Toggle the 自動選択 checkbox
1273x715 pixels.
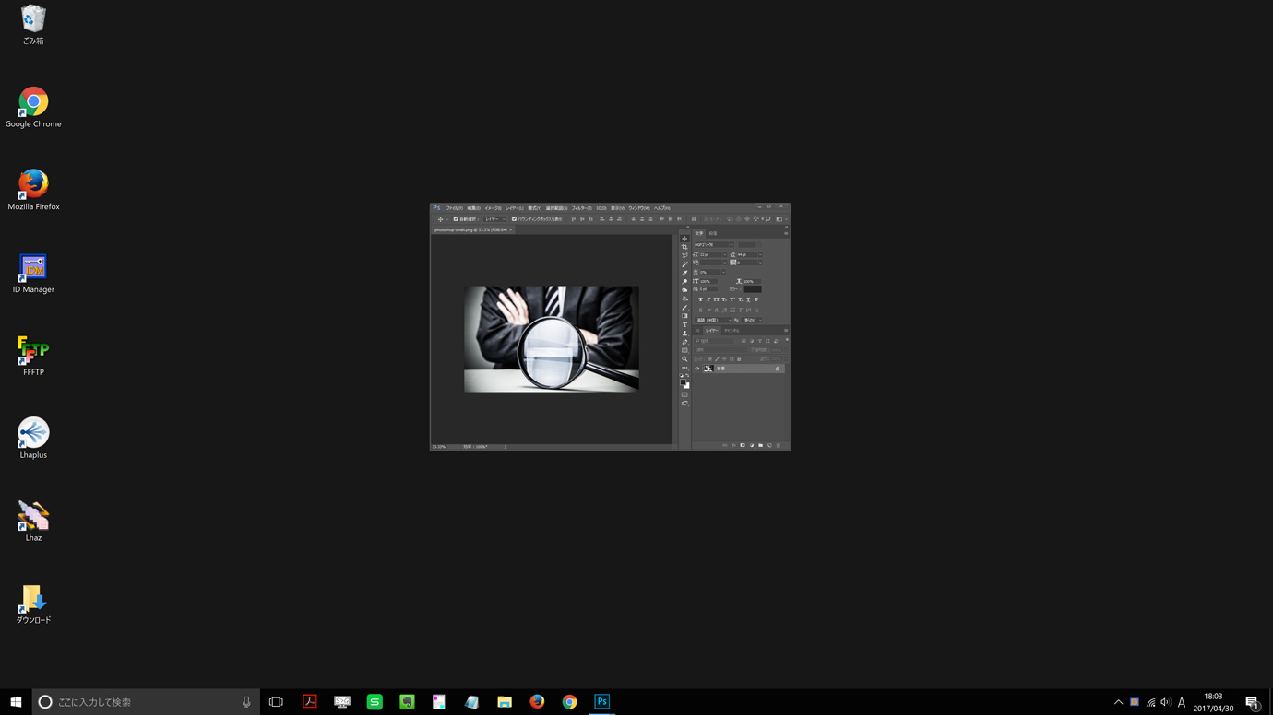[456, 219]
